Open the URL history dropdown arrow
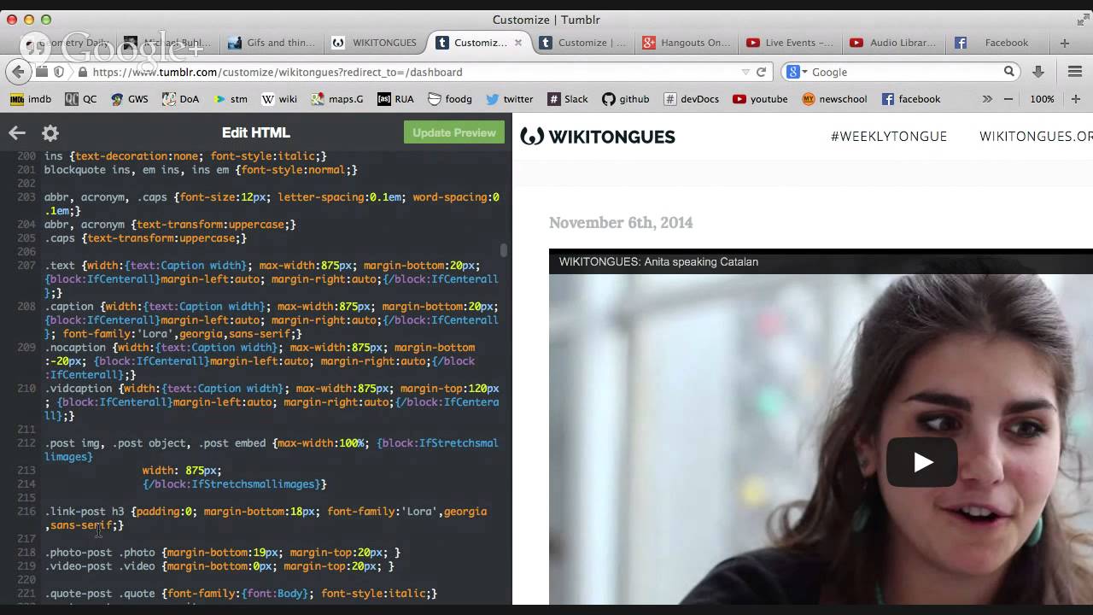The image size is (1093, 615). [745, 73]
